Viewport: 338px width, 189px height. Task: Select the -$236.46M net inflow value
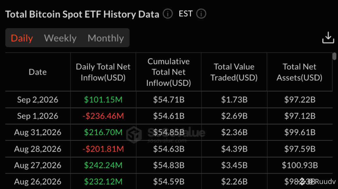[x=103, y=116]
